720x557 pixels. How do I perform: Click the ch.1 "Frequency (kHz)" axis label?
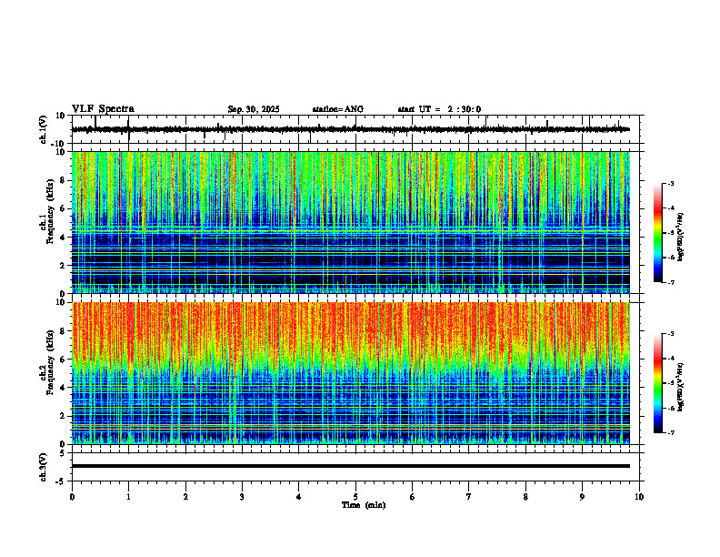point(50,212)
